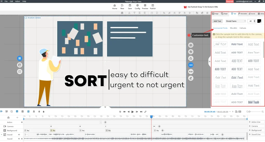
Task: Open the black text color swatch
Action: pyautogui.click(x=259, y=21)
